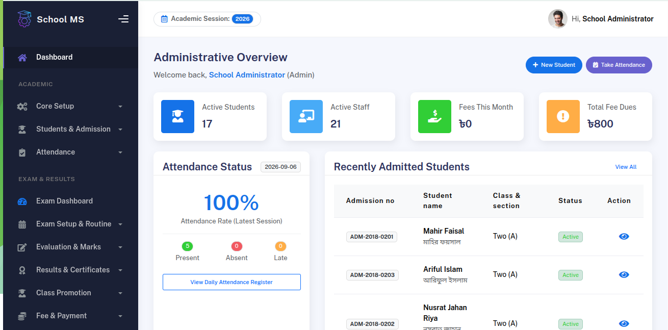This screenshot has width=668, height=330.
Task: Select the Fee & Payment menu label
Action: point(62,316)
